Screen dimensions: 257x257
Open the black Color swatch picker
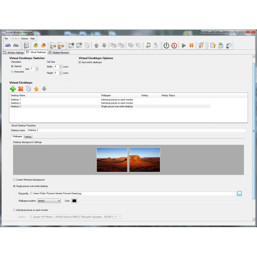click(x=74, y=201)
